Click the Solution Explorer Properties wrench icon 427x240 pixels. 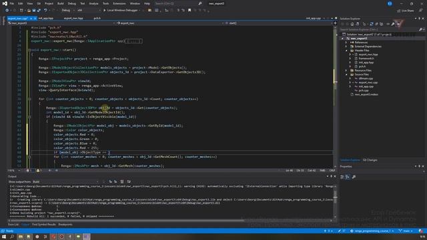[393, 24]
